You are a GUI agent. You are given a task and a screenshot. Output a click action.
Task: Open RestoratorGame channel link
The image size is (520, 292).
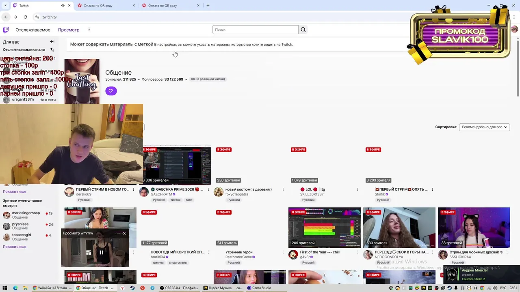pyautogui.click(x=238, y=257)
